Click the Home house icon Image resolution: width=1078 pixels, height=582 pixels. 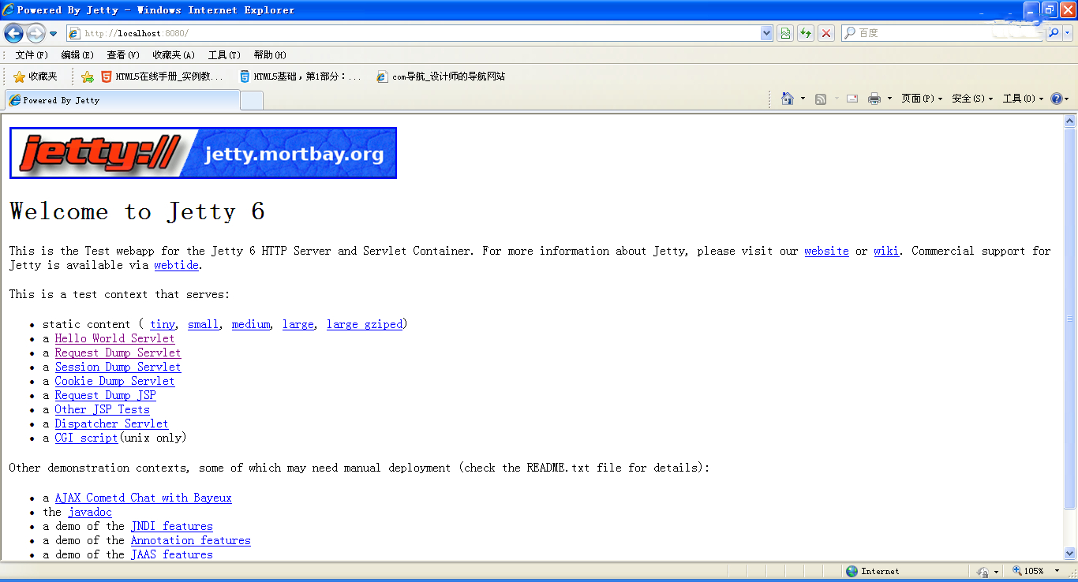point(788,99)
